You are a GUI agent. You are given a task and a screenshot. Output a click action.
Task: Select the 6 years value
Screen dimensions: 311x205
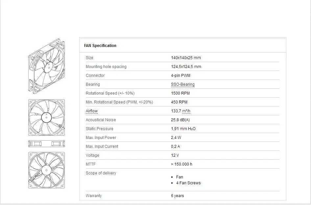pyautogui.click(x=177, y=196)
